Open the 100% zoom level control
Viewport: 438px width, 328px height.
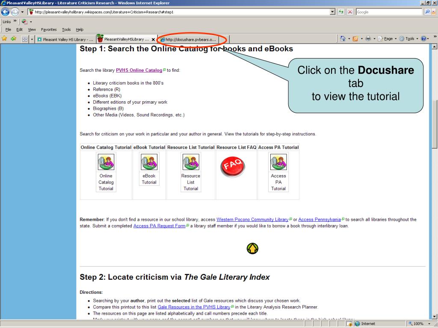(x=420, y=324)
